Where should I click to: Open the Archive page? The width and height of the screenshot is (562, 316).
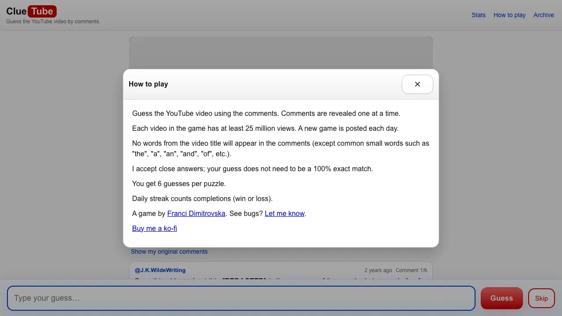click(x=544, y=15)
